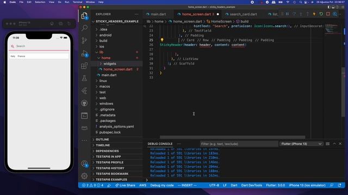Viewport: 348px width, 195px height.
Task: Stop the debug session
Action: (x=328, y=14)
